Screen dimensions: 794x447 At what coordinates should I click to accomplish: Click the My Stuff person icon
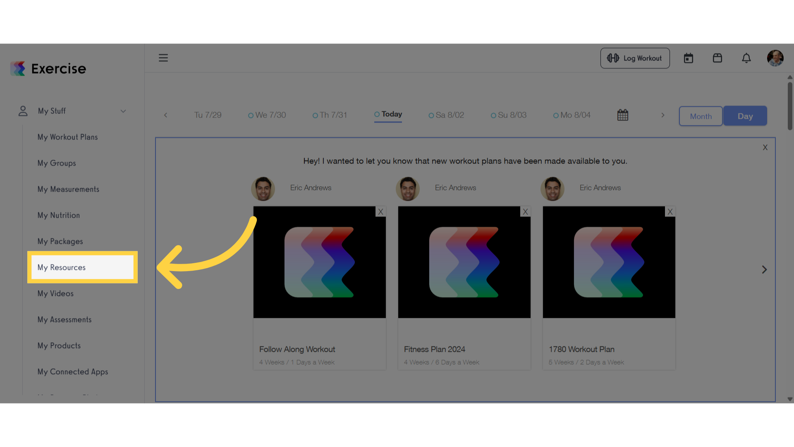(23, 111)
